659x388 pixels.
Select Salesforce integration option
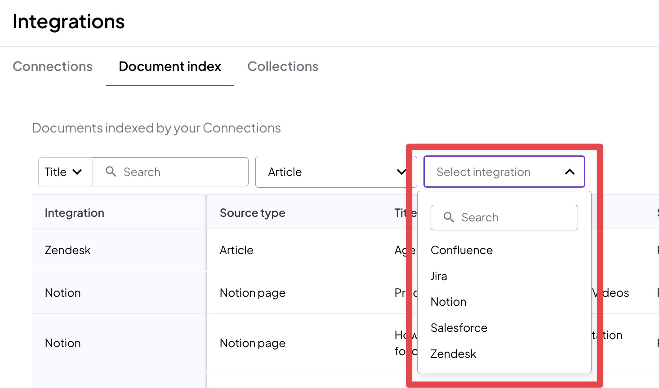tap(459, 328)
